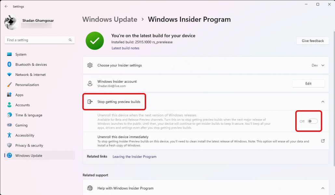Edit the Windows Insider account
The width and height of the screenshot is (335, 195).
click(x=308, y=83)
